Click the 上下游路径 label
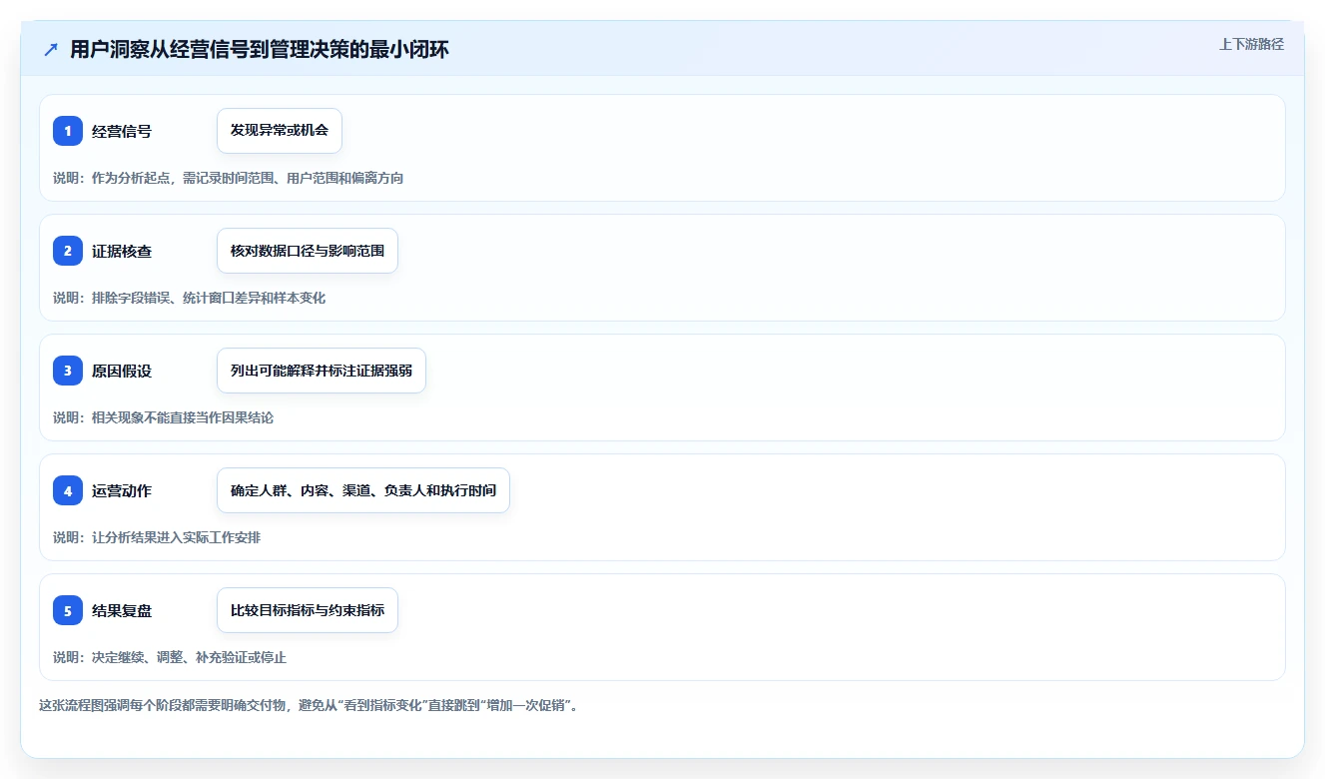Image resolution: width=1325 pixels, height=779 pixels. 1251,44
